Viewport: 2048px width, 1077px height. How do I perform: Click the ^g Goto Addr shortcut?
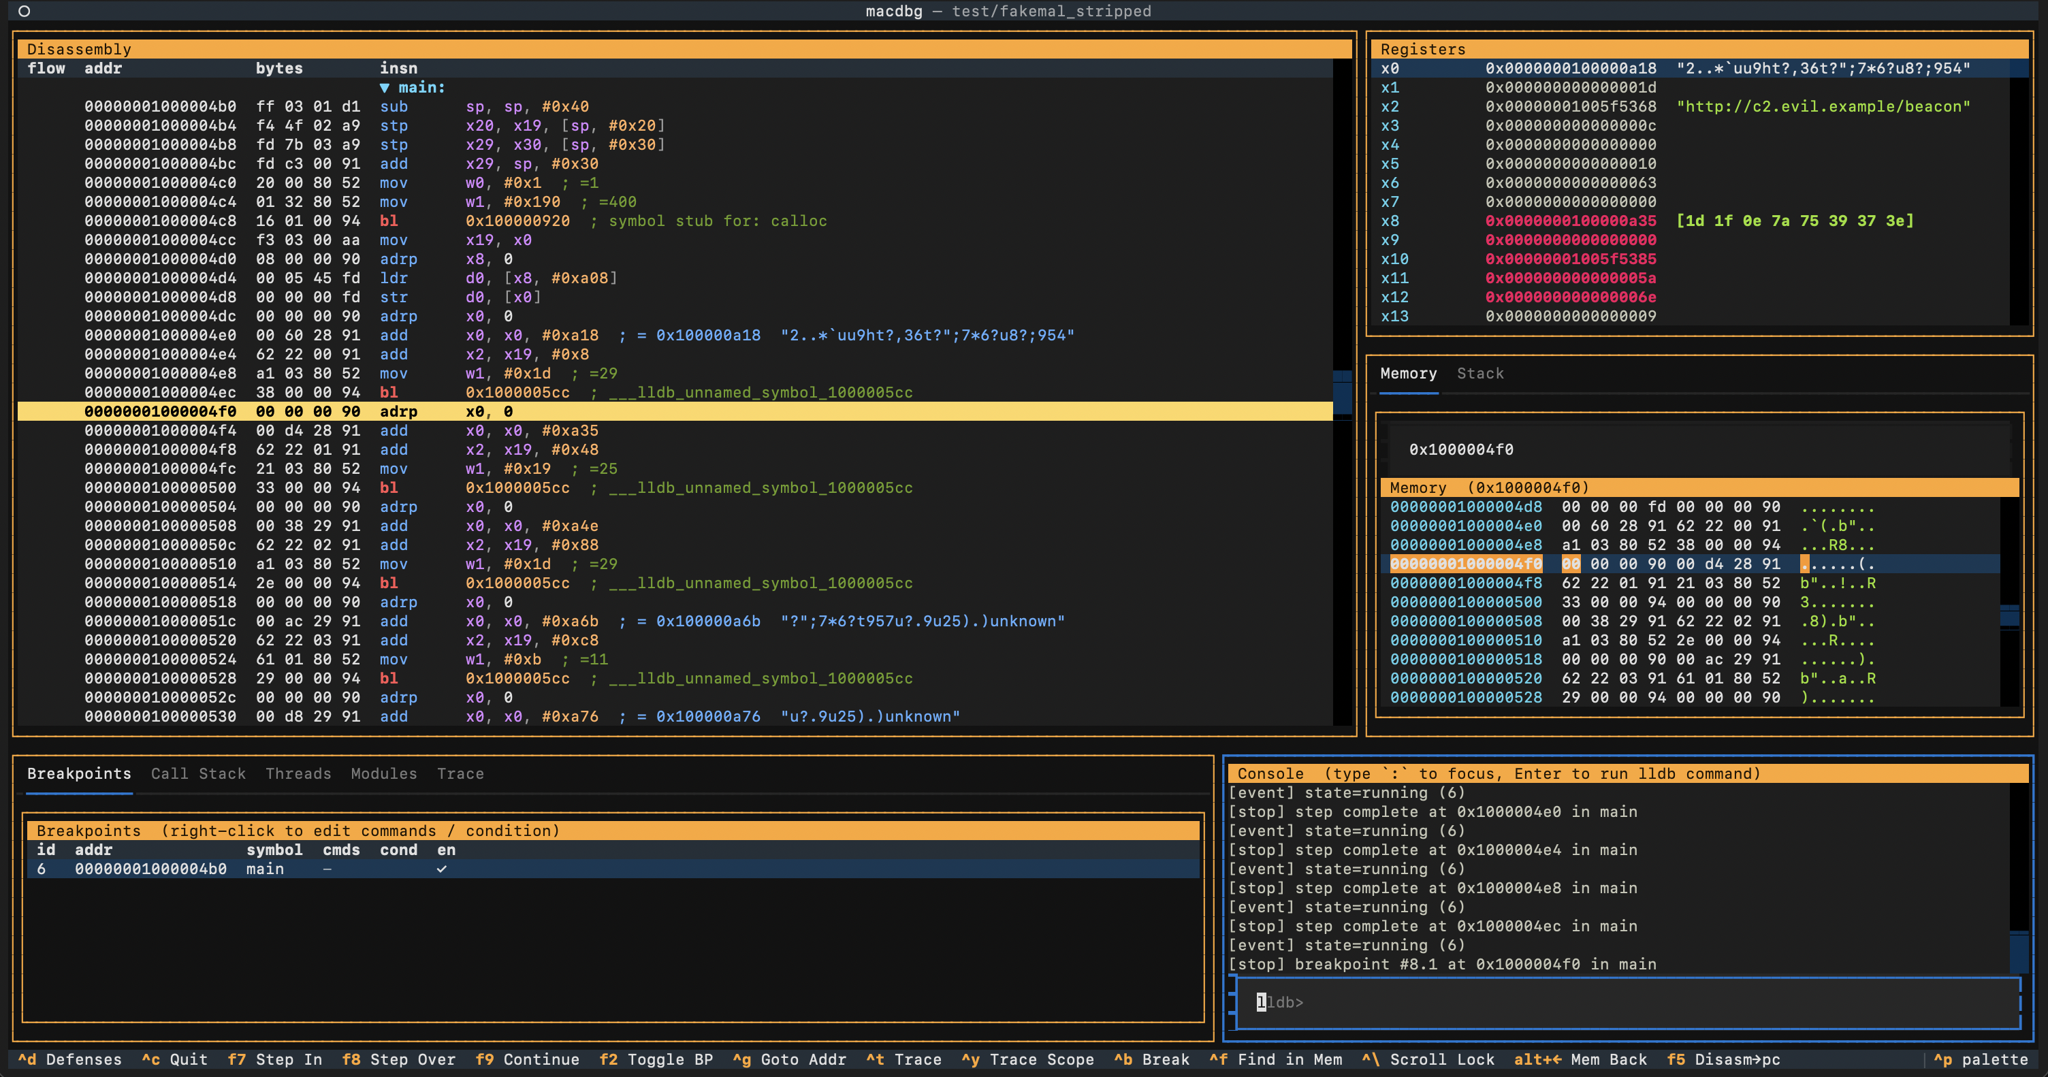tap(790, 1059)
